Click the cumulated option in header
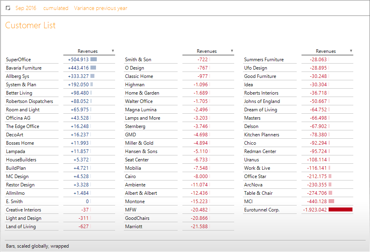This screenshot has width=370, height=252. point(55,8)
